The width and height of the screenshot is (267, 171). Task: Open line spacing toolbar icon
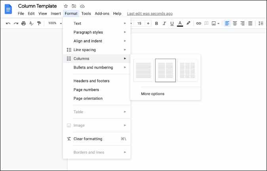[x=261, y=23]
